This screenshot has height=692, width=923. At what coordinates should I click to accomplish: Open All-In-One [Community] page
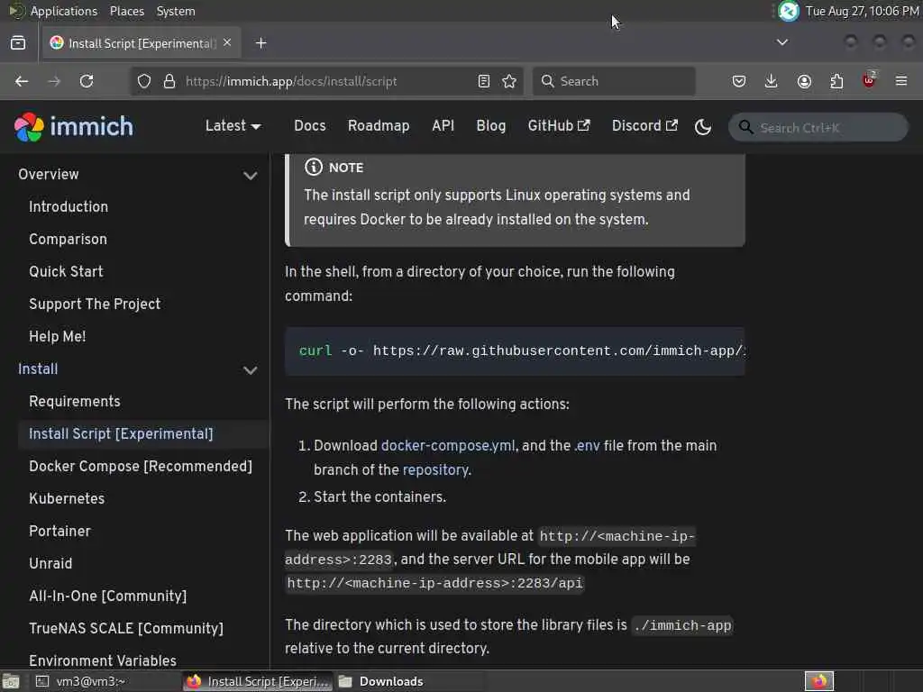tap(108, 596)
